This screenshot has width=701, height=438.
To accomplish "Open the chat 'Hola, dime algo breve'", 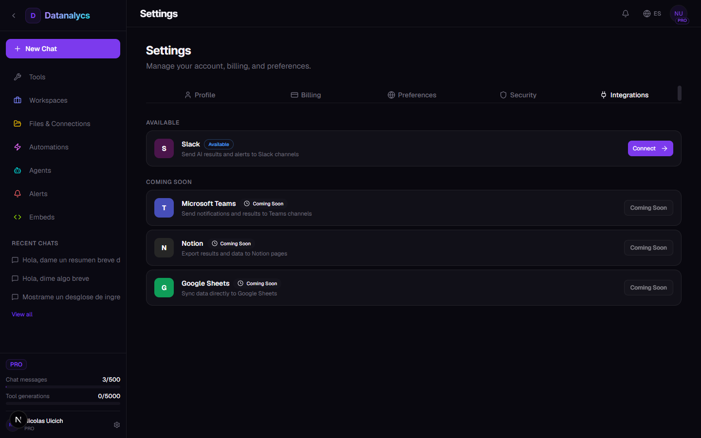I will (55, 278).
